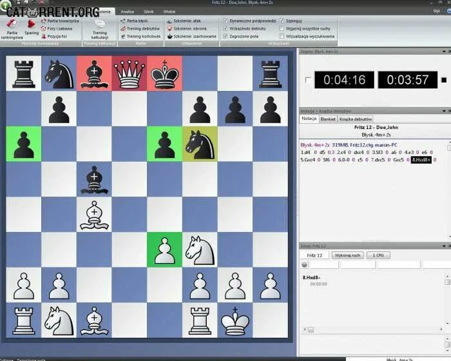Viewport: 451px width, 361px height.
Task: Click the white rook on f1
Action: pyautogui.click(x=200, y=320)
